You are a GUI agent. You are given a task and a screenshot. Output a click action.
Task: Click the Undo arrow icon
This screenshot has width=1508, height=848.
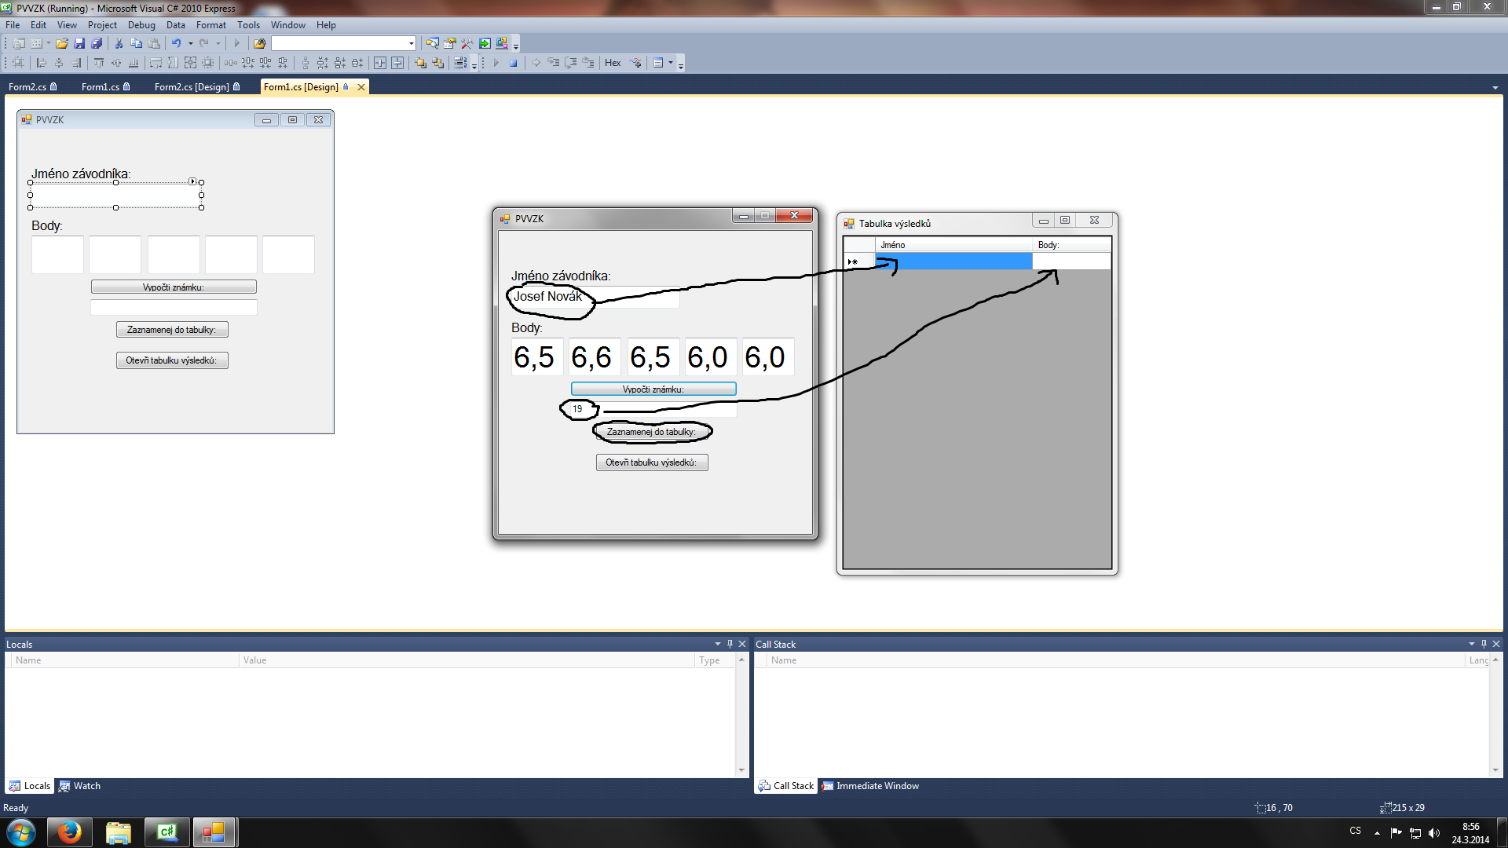point(177,43)
